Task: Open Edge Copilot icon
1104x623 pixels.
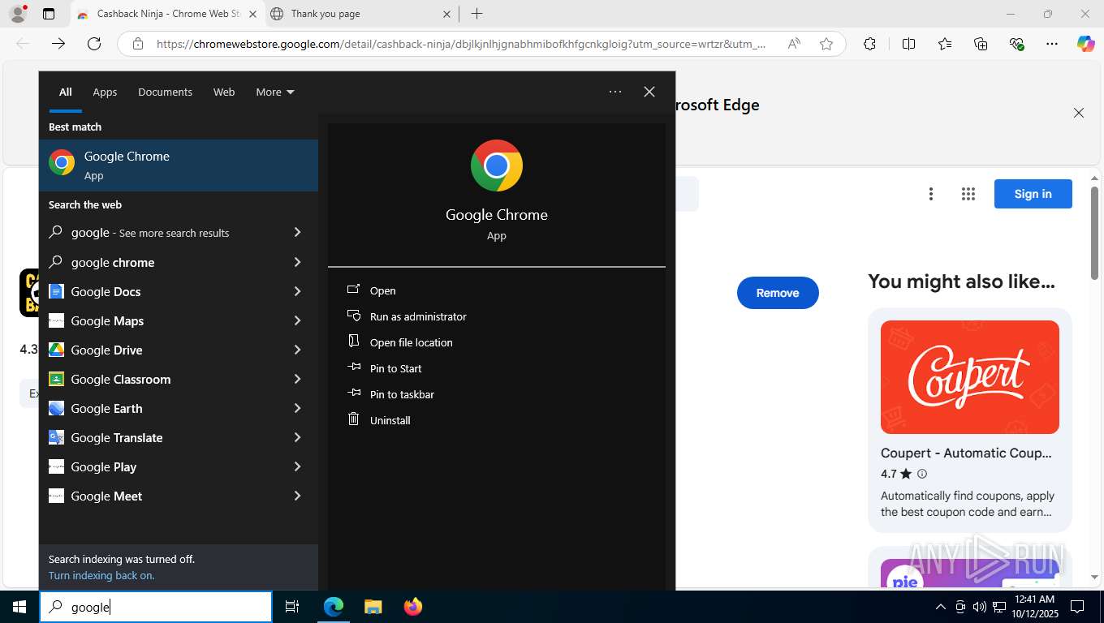Action: (x=1085, y=44)
